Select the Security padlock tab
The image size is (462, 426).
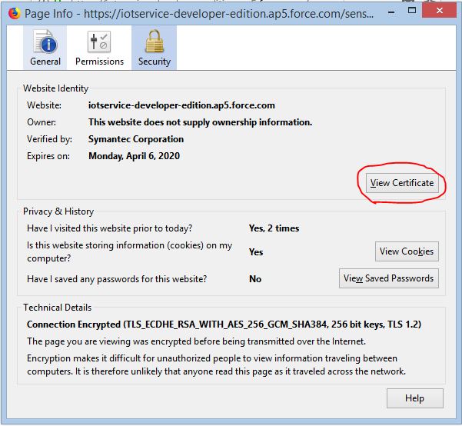154,48
